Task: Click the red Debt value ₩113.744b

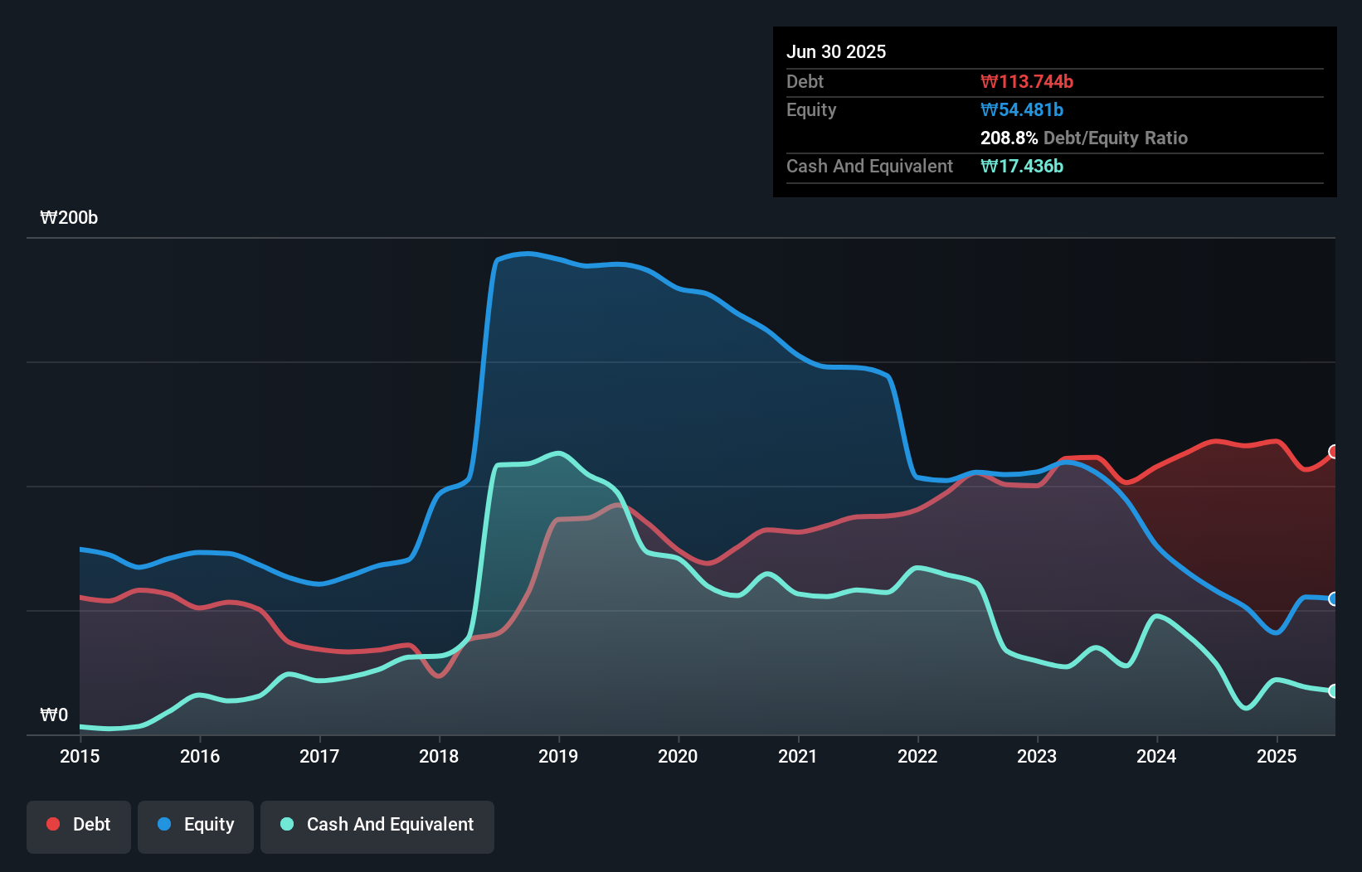Action: click(x=1027, y=81)
